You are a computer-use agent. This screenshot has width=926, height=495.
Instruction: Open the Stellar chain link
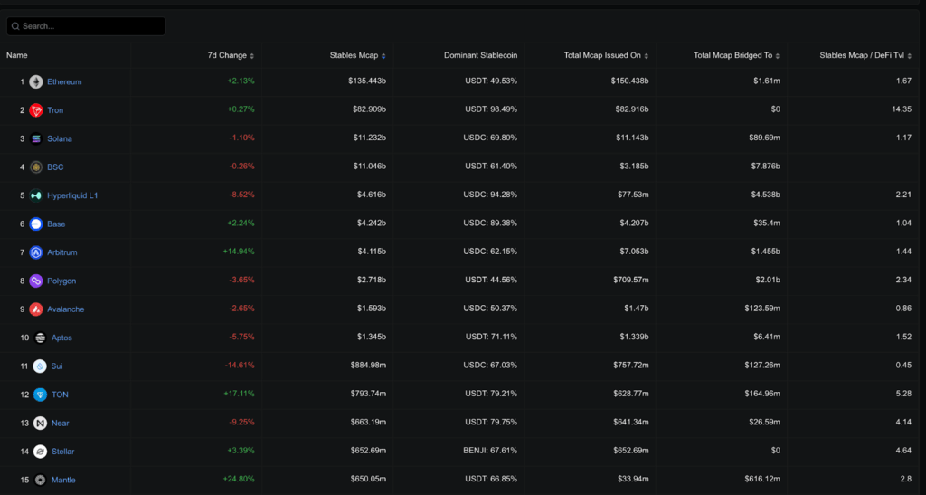[62, 452]
